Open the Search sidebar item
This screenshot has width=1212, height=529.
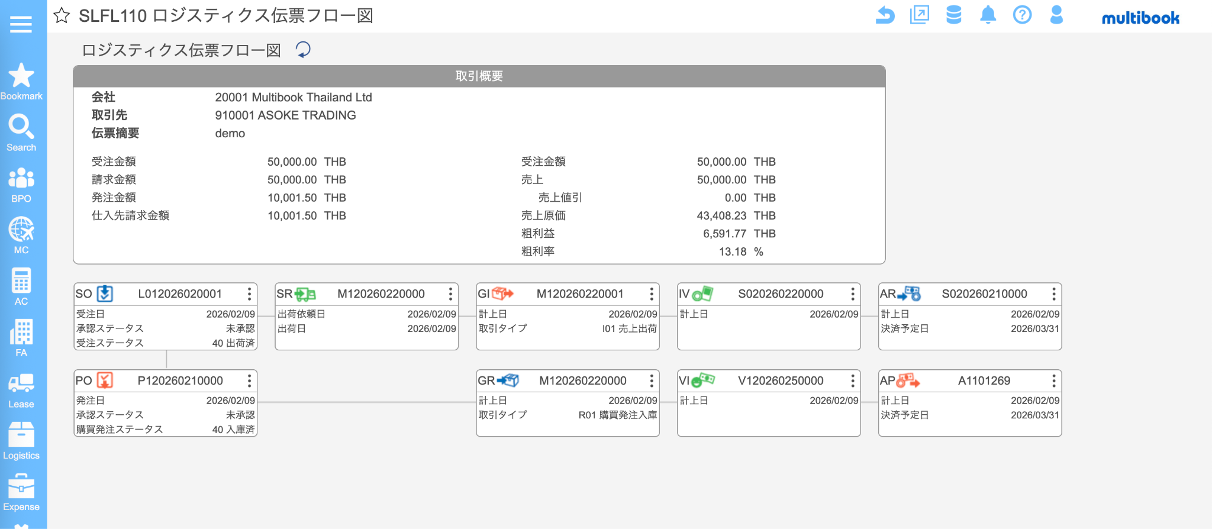(x=21, y=133)
